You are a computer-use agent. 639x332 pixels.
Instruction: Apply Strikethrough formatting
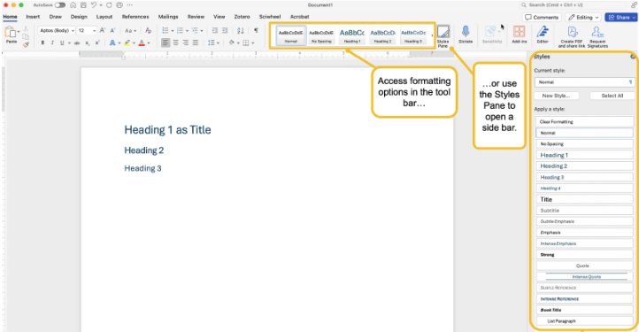[77, 42]
